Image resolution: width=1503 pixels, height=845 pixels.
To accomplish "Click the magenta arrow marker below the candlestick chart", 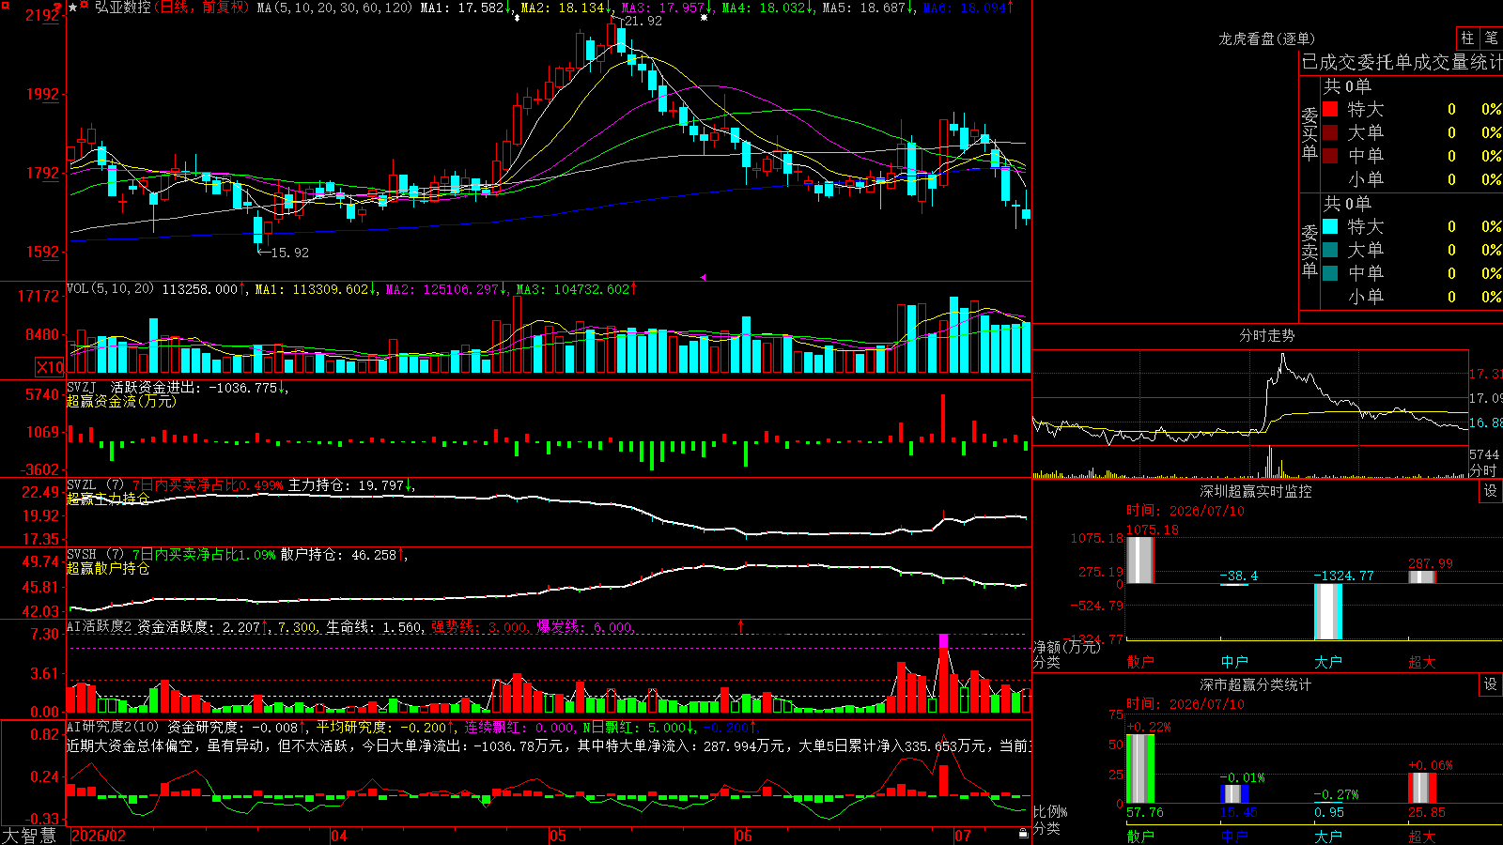I will (703, 277).
